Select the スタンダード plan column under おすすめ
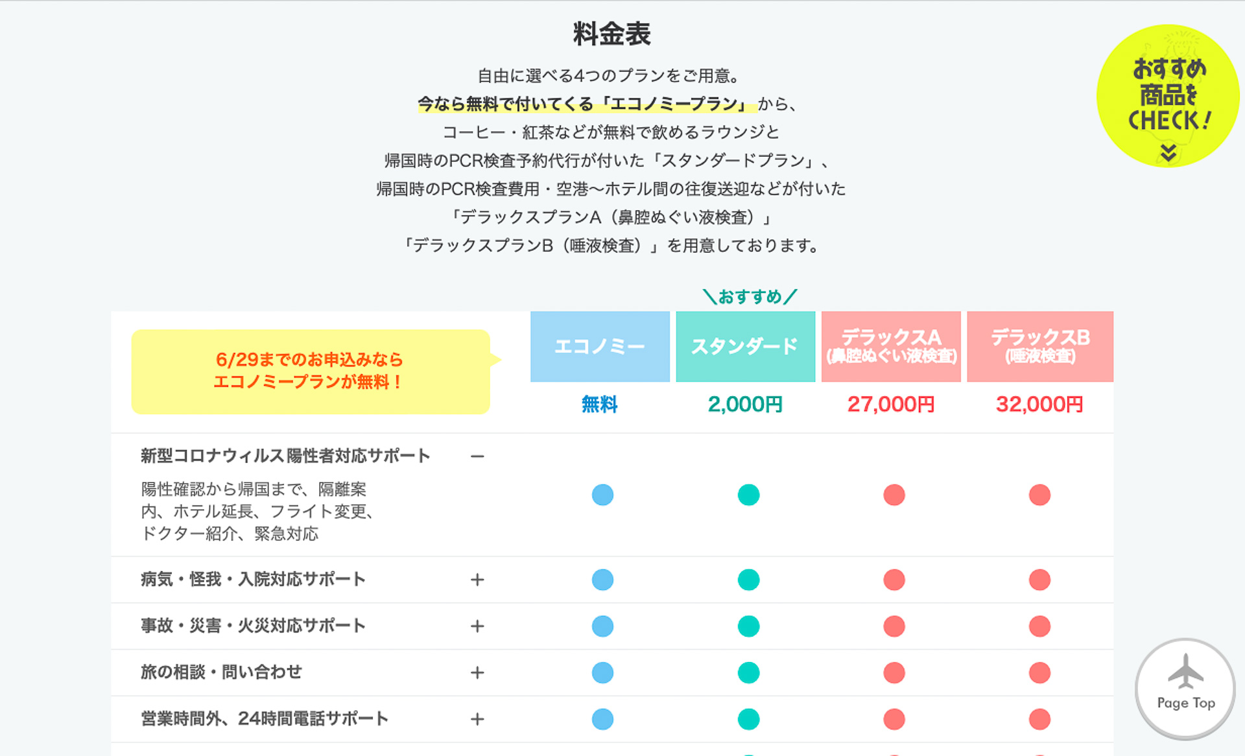Screen dimensions: 1245x756 [746, 346]
